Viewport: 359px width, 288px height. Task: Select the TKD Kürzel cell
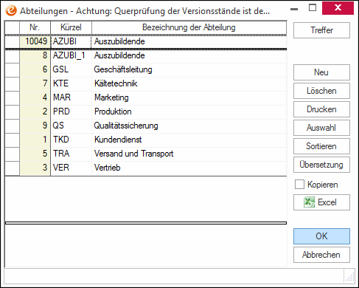tap(71, 140)
